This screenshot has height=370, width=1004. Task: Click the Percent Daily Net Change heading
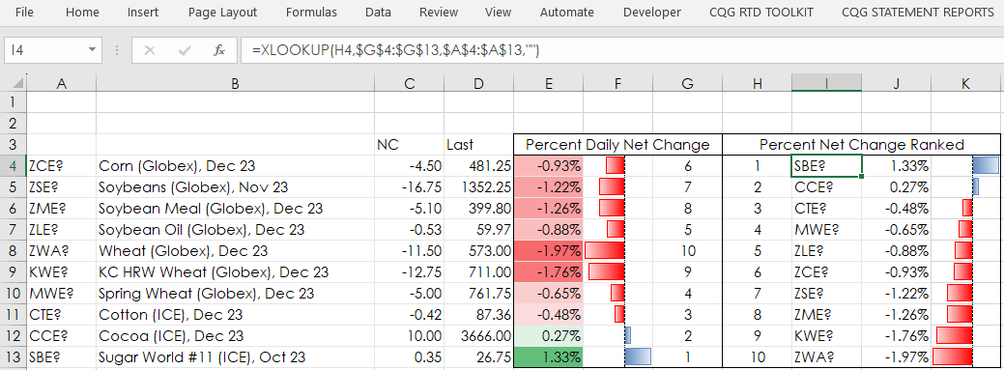[617, 145]
